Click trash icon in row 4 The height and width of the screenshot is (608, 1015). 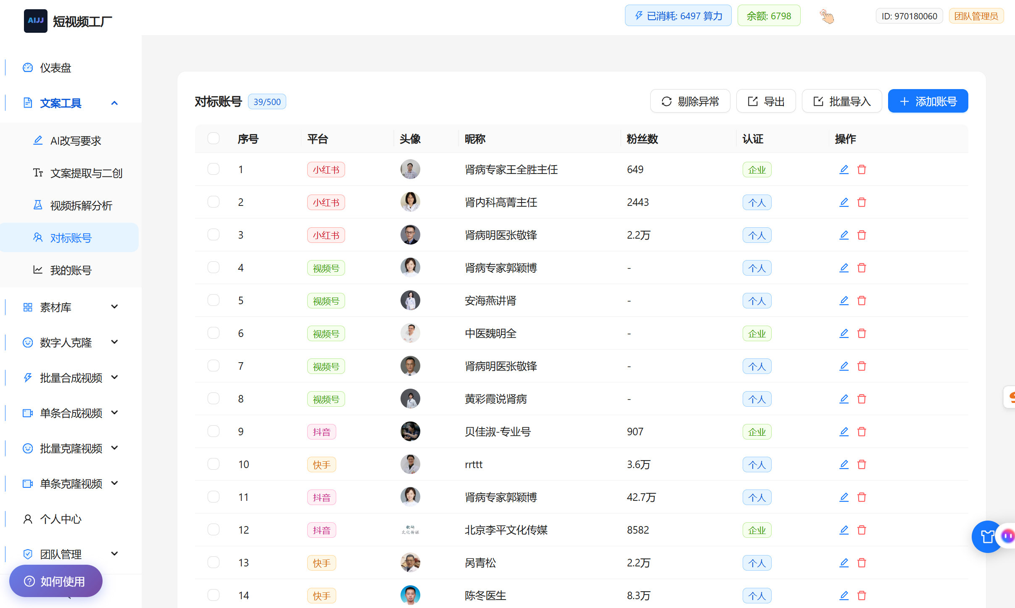[862, 268]
